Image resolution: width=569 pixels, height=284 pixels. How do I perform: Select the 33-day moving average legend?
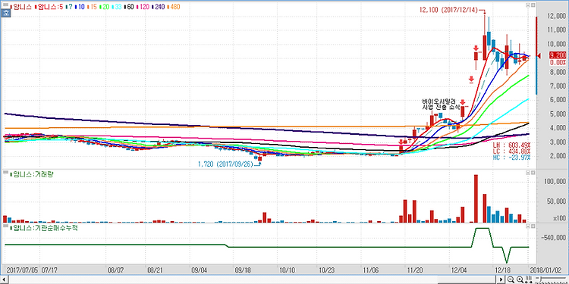click(x=117, y=6)
